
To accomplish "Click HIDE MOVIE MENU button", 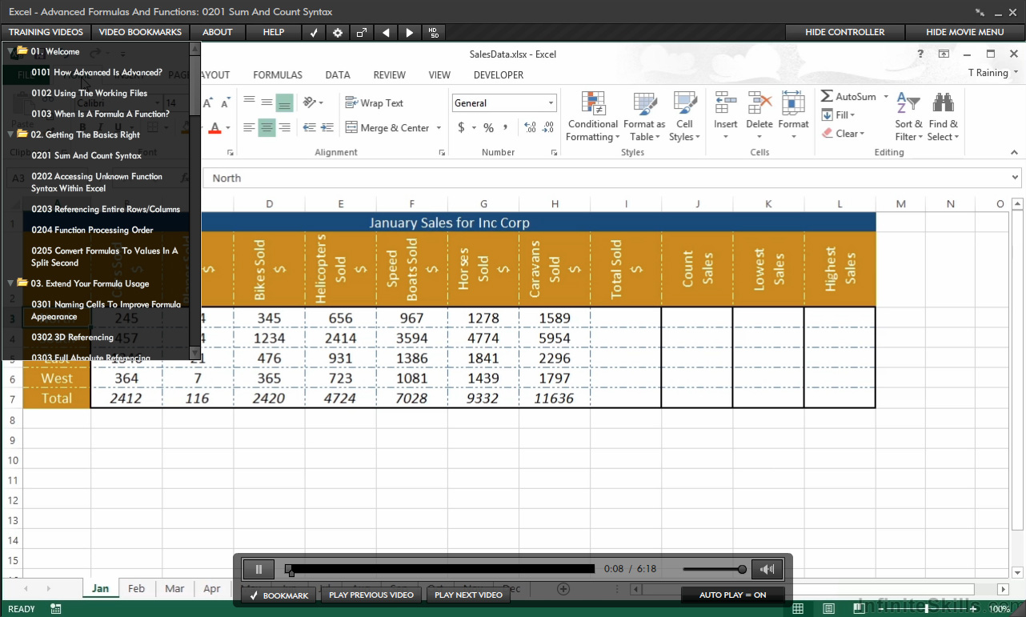I will pos(965,32).
